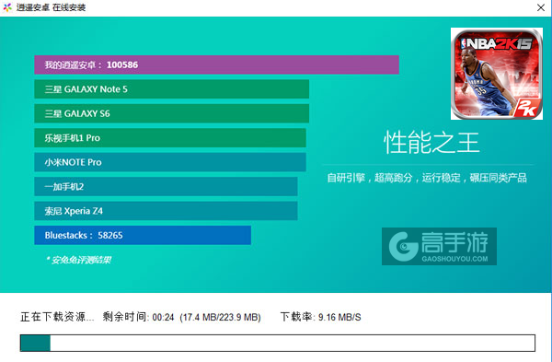Click the 安兔兔评测结果 footnote
This screenshot has width=552, height=362.
click(x=78, y=260)
